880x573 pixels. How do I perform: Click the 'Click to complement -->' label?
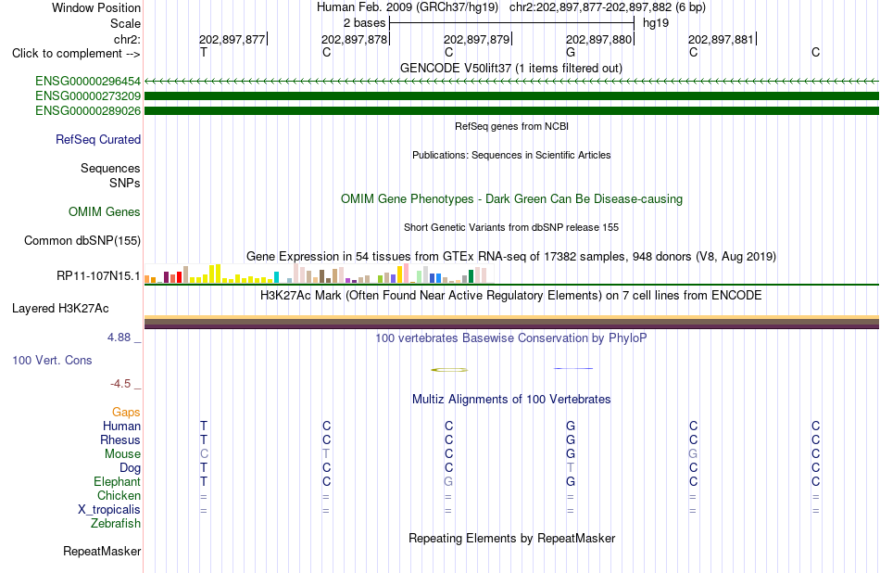coord(76,54)
